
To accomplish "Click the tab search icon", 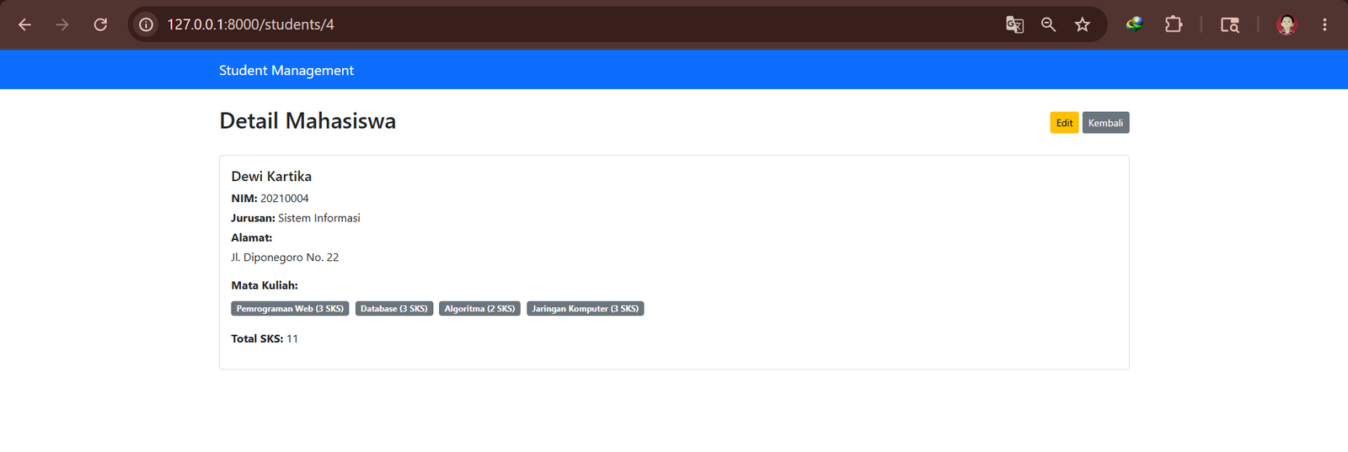I will [1230, 24].
